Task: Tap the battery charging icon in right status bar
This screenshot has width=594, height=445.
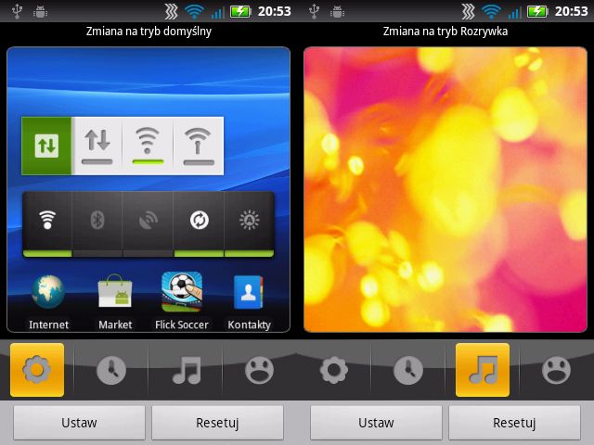Action: pyautogui.click(x=537, y=11)
